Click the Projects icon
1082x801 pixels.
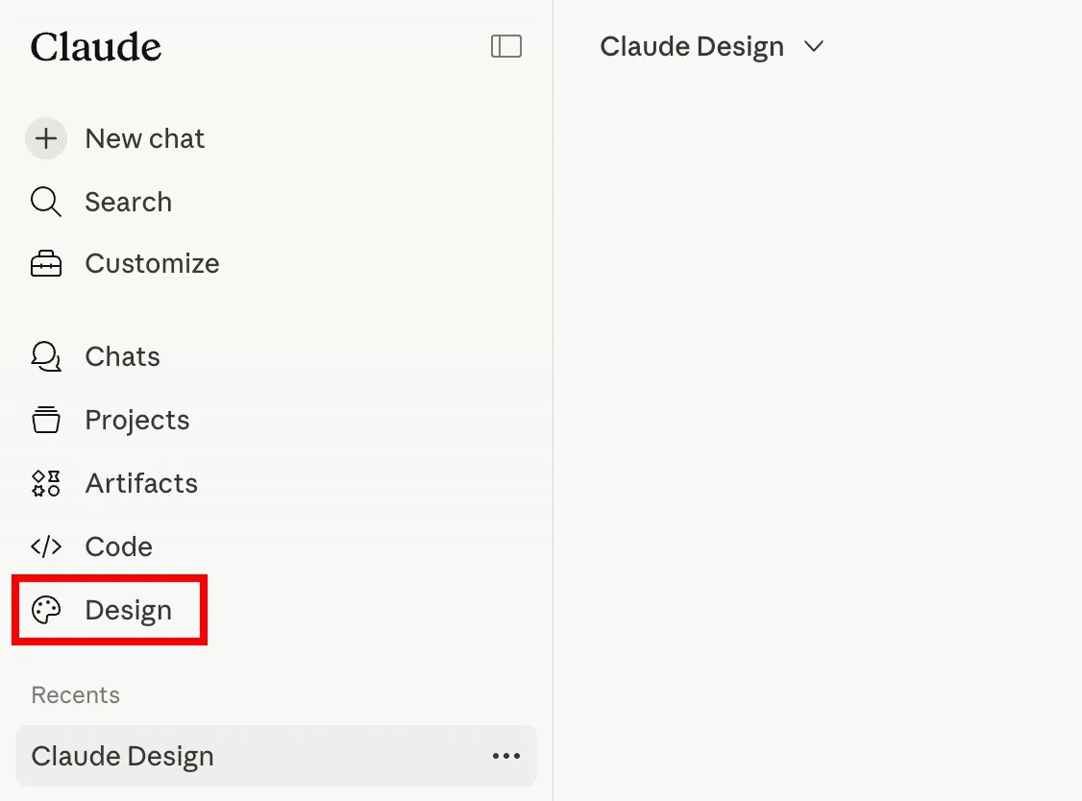[x=45, y=420]
